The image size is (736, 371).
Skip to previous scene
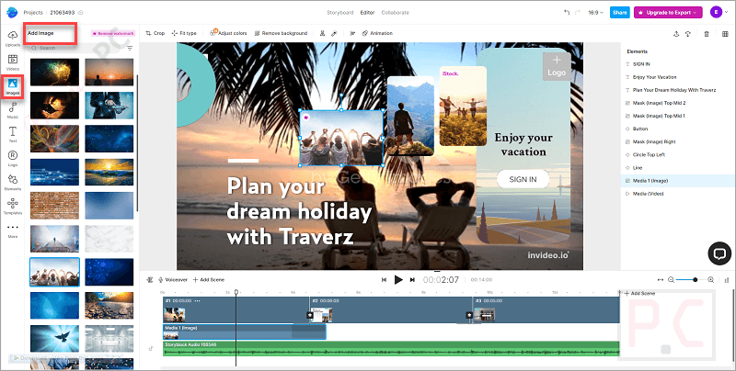[x=384, y=280]
